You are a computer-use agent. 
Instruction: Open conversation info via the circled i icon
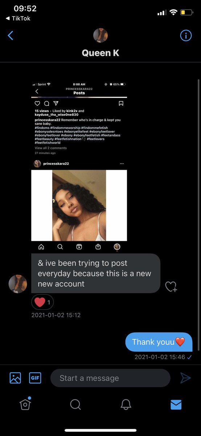pos(186,36)
